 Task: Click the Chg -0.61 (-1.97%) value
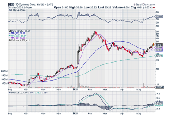142,8
